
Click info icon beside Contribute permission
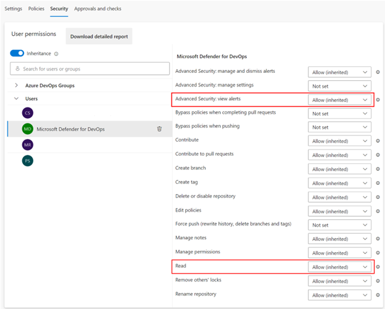tap(378, 141)
